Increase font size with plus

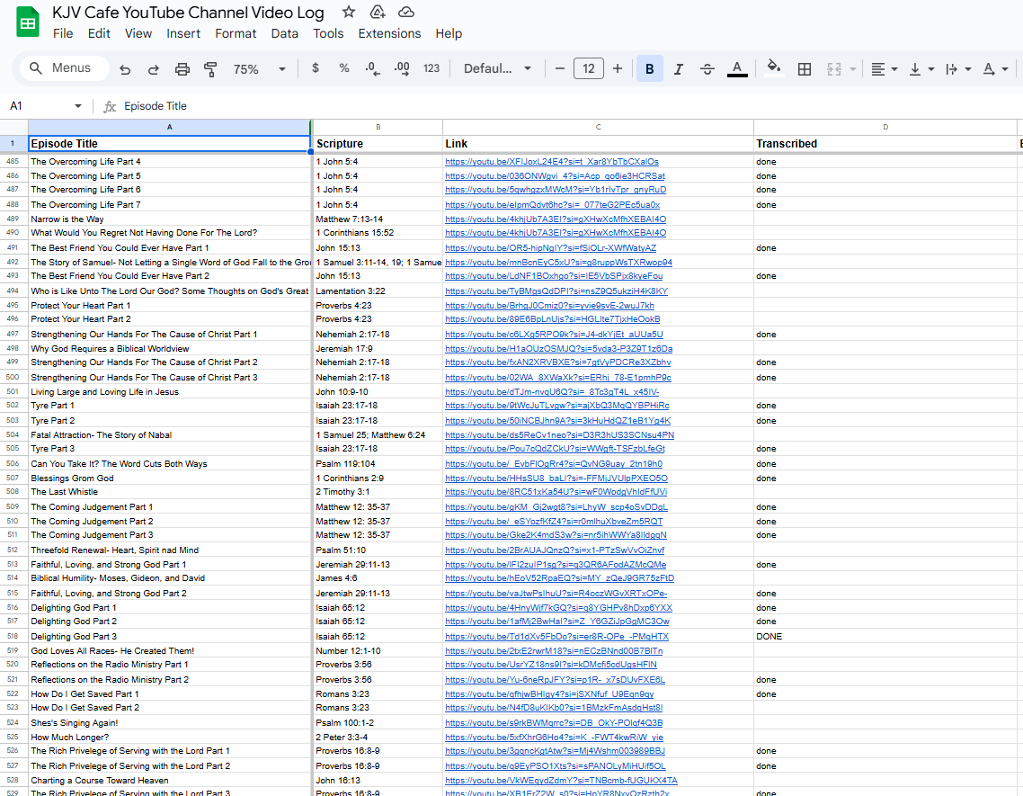click(618, 68)
